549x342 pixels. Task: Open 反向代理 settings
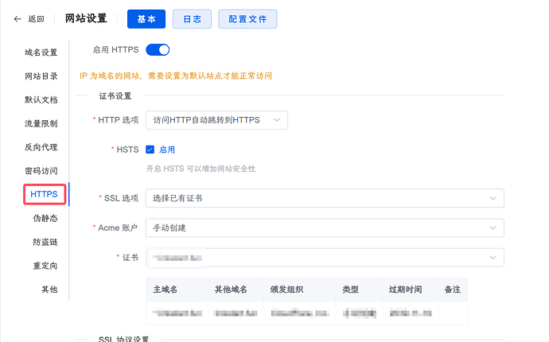pos(41,147)
